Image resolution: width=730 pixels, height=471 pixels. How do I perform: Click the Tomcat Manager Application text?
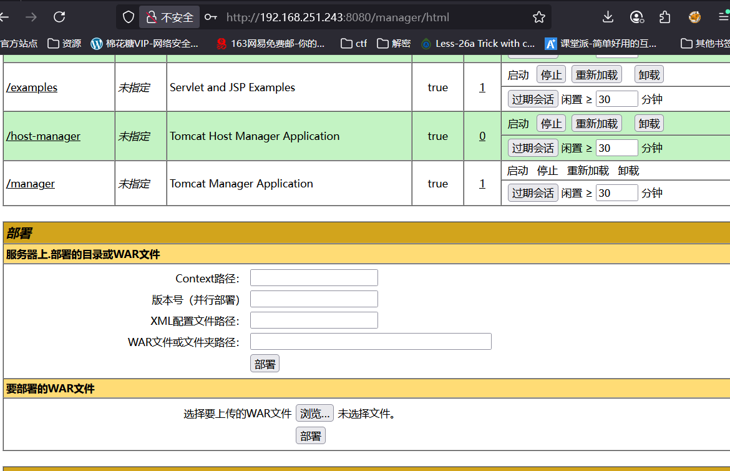[x=241, y=184]
